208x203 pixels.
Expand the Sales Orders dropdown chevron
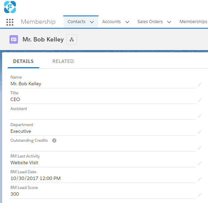click(x=169, y=22)
